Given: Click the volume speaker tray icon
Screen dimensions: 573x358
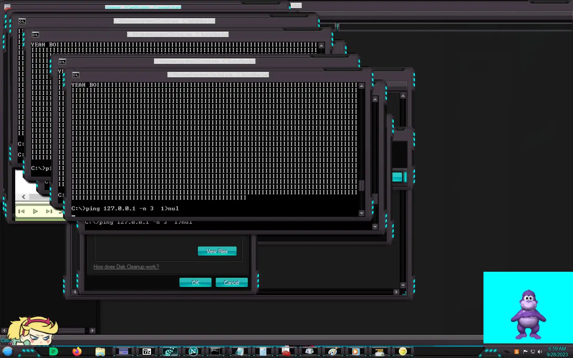Looking at the screenshot, I should tap(540, 352).
